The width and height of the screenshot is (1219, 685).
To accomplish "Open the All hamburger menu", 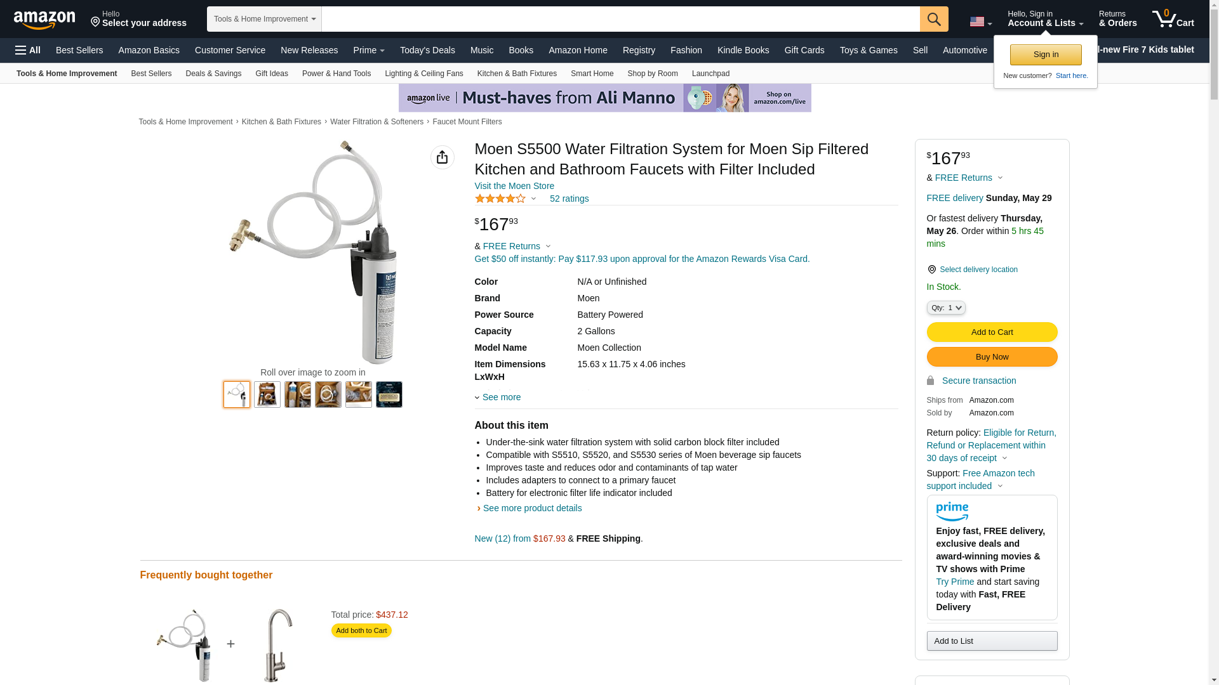I will [28, 50].
